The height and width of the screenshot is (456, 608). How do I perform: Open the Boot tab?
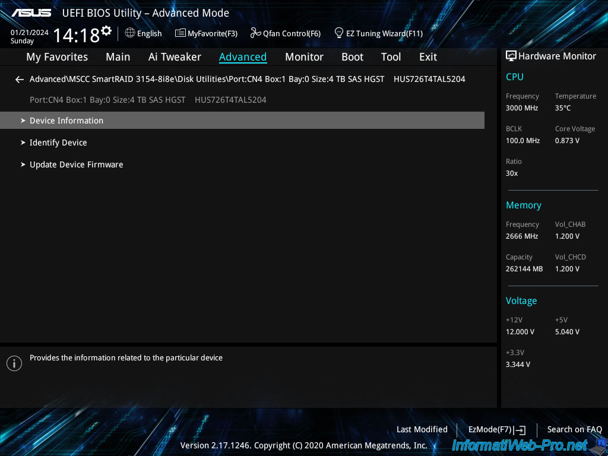point(352,57)
